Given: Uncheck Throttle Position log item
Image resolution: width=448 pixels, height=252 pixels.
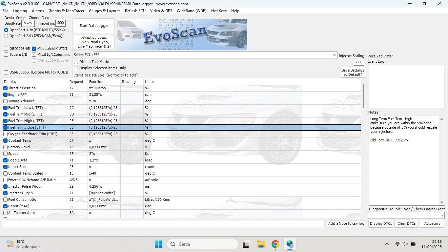Looking at the screenshot, I should (x=6, y=88).
